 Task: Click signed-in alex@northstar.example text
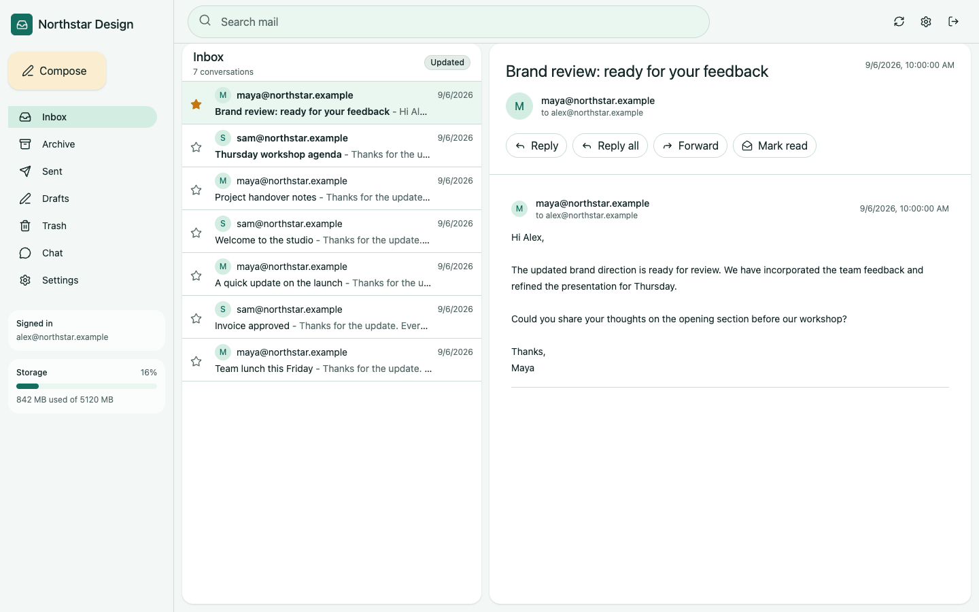(x=63, y=337)
